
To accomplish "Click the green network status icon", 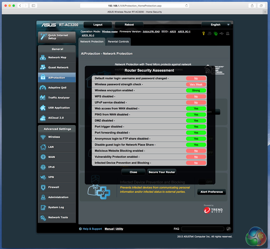I will click(216, 34).
